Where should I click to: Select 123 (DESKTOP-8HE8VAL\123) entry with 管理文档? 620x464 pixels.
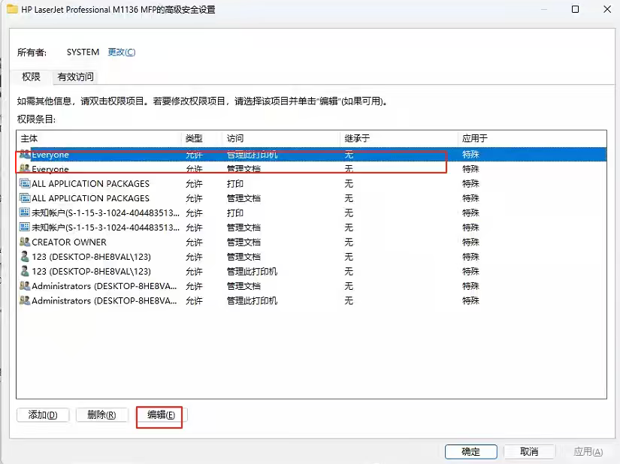point(312,256)
